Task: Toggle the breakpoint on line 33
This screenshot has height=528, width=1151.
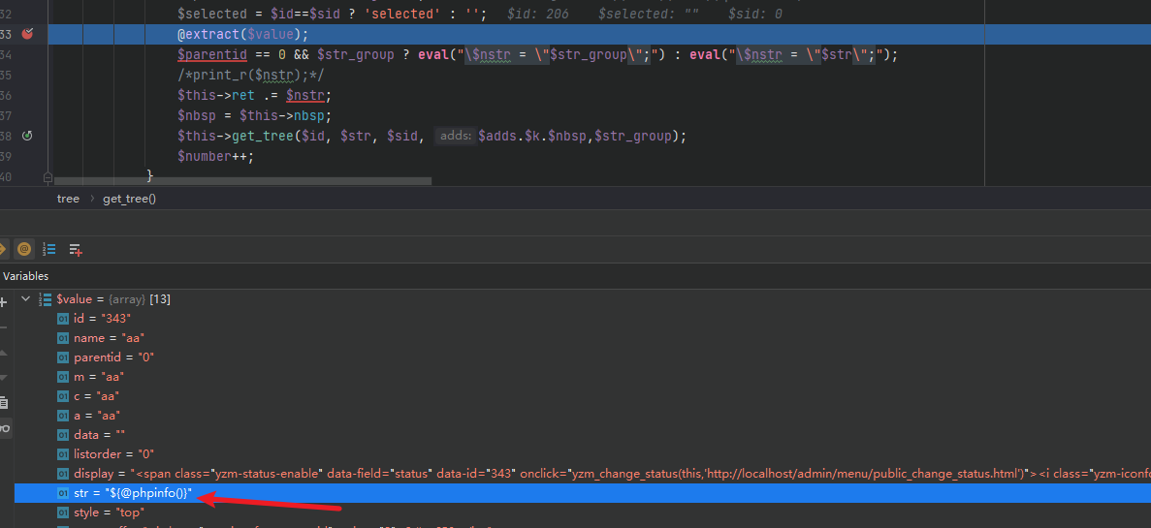Action: (x=27, y=34)
